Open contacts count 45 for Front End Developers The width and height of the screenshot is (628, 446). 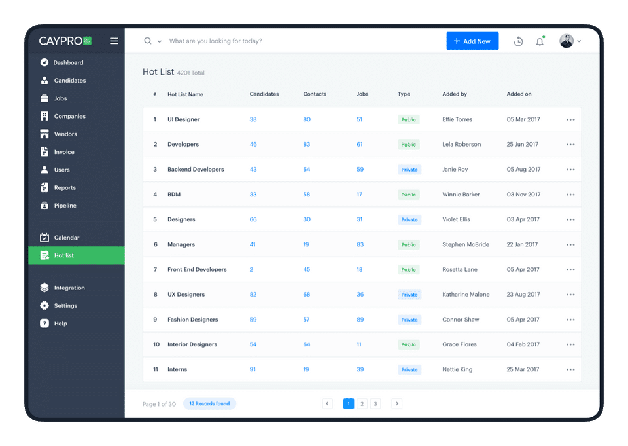[307, 270]
